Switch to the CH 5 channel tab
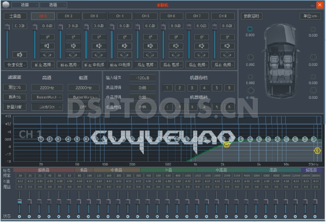The width and height of the screenshot is (326, 222). (145, 16)
